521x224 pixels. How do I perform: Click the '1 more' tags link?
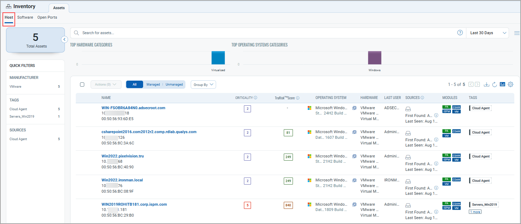pos(475,212)
